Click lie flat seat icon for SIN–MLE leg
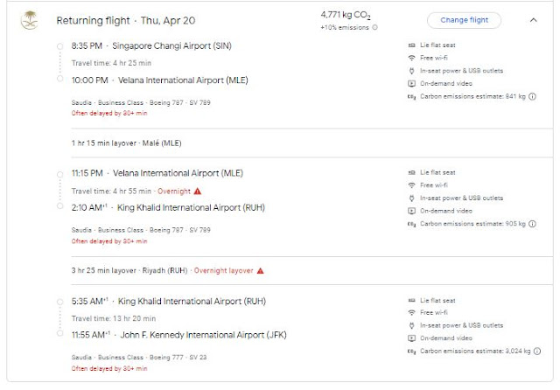Image resolution: width=560 pixels, height=390 pixels. pyautogui.click(x=412, y=45)
